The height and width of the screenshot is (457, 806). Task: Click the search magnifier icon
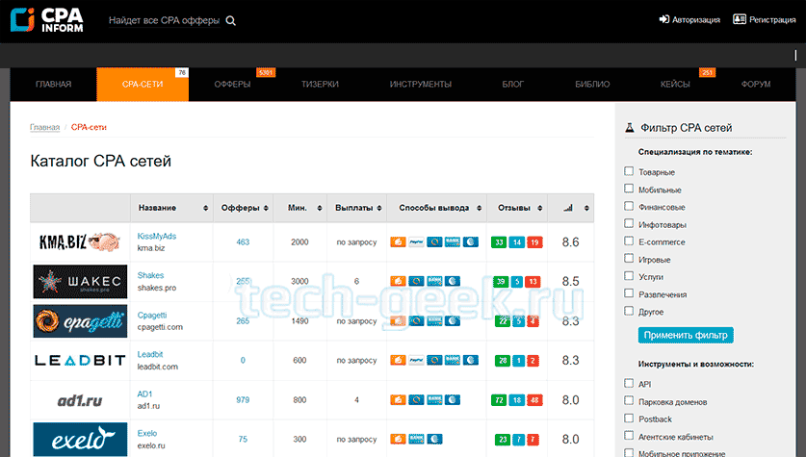230,20
